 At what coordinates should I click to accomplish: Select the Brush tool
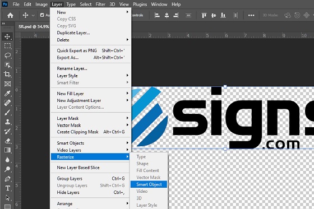click(7, 112)
